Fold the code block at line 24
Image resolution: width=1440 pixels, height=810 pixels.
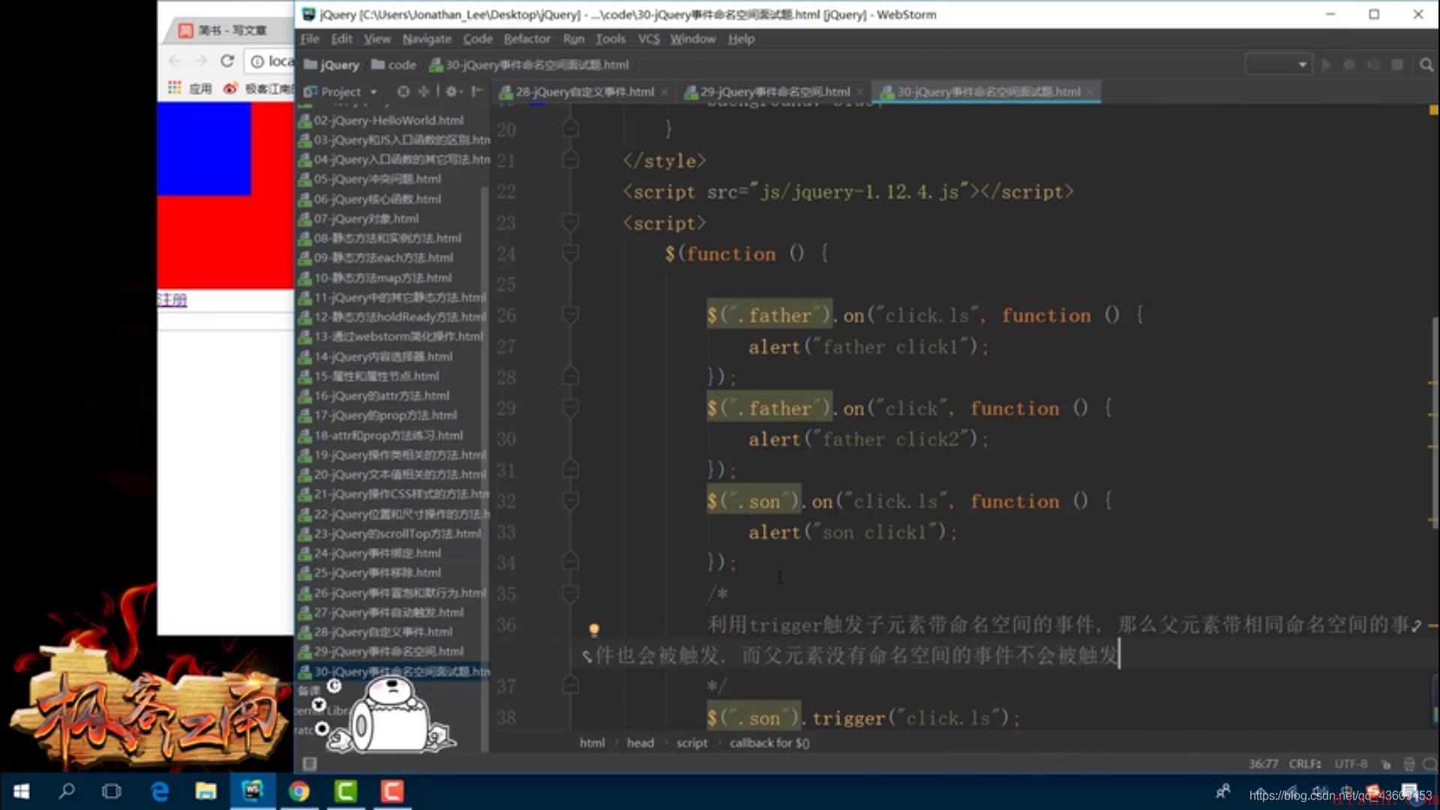click(570, 253)
